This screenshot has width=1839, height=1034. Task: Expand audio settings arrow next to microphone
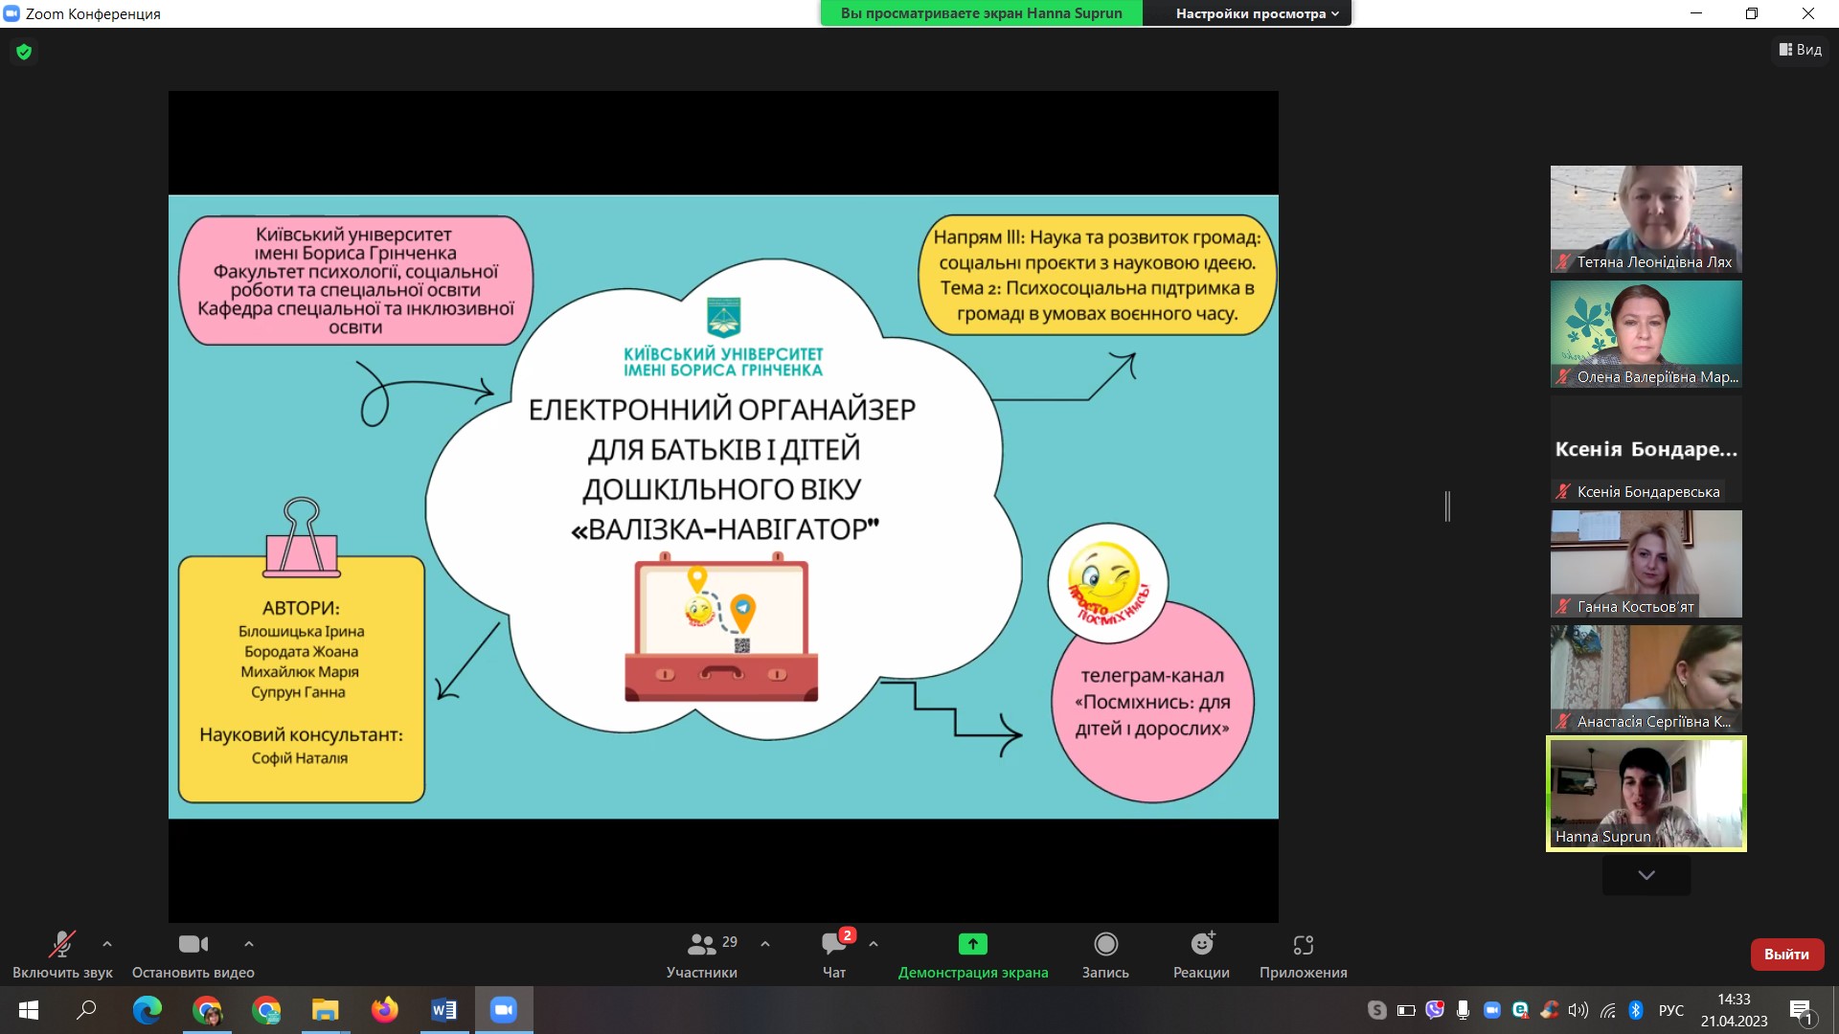pyautogui.click(x=107, y=944)
